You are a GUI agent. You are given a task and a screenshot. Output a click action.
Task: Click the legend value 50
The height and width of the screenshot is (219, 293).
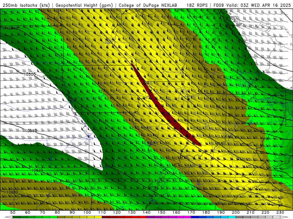click(13, 212)
